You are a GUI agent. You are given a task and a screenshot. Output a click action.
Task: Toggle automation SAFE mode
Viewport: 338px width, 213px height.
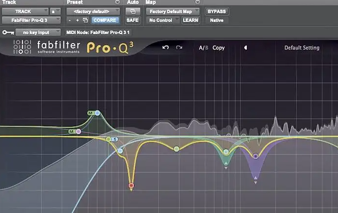click(x=133, y=21)
